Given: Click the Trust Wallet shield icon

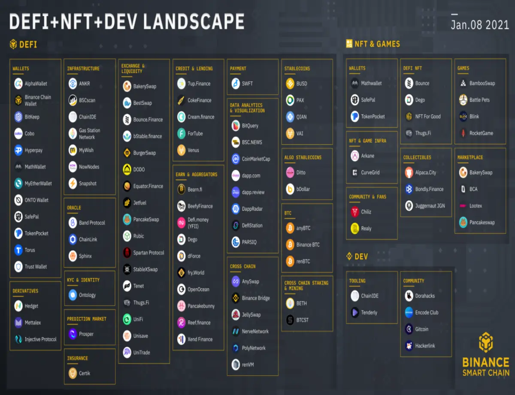Looking at the screenshot, I should point(18,267).
